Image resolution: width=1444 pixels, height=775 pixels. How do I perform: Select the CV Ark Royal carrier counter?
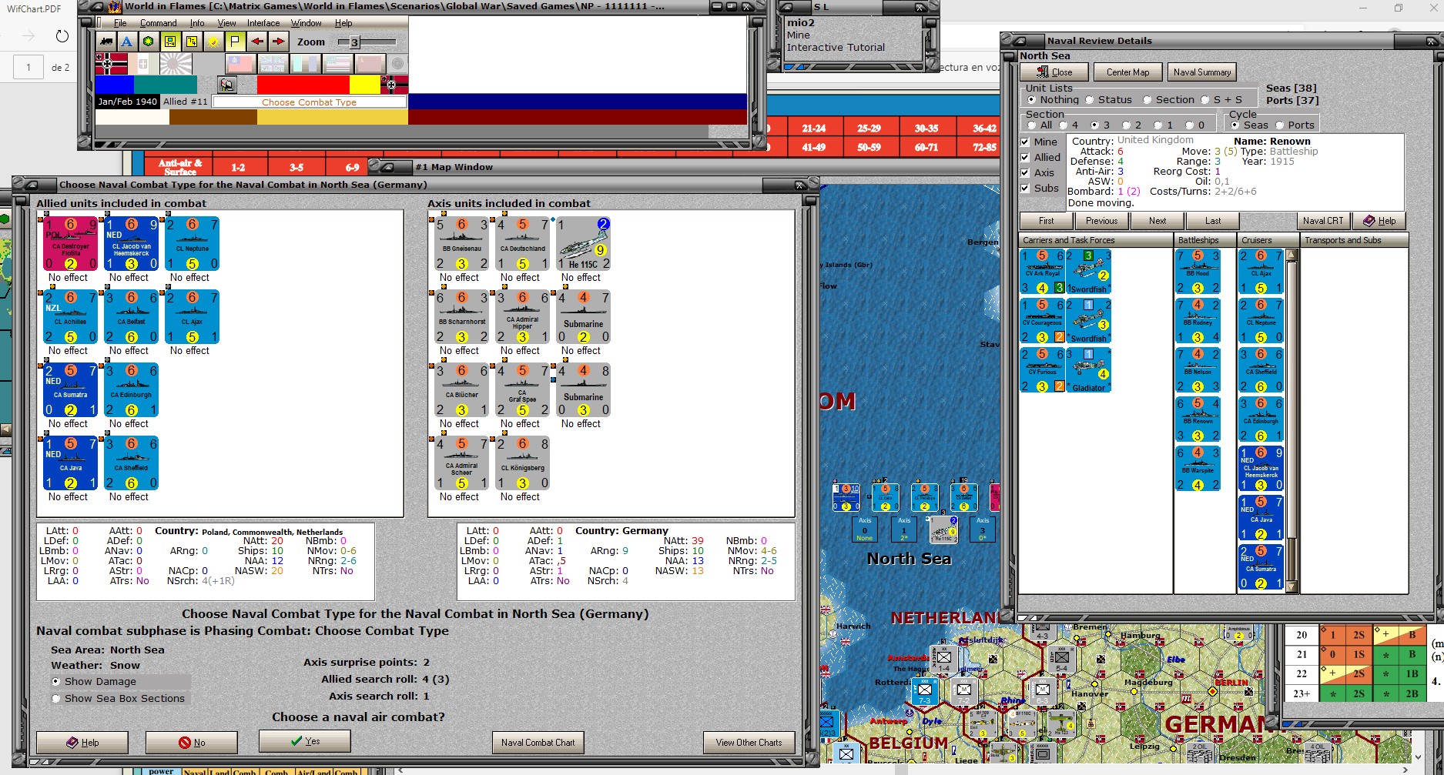1042,272
